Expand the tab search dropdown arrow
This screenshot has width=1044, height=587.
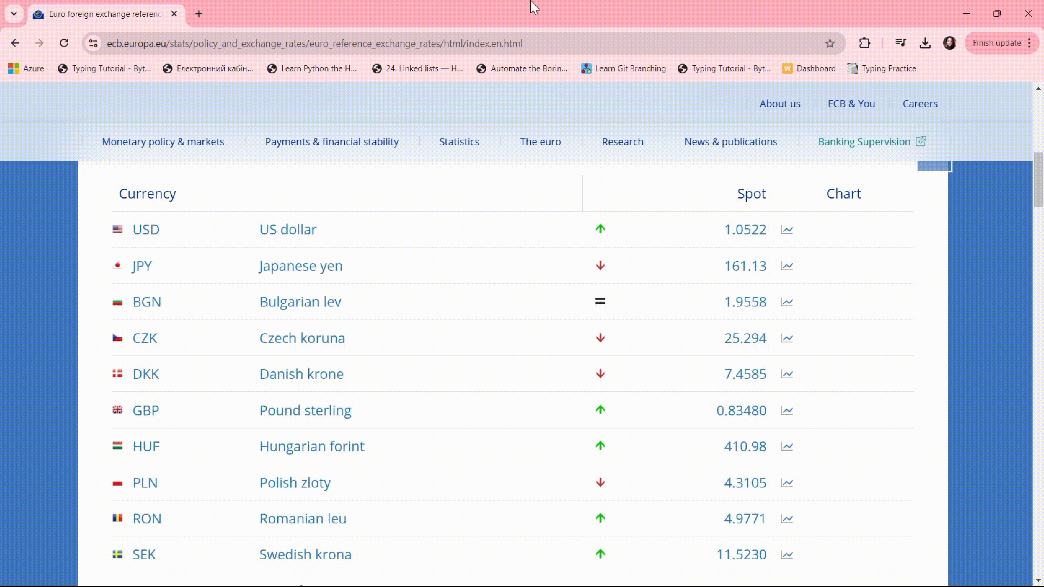14,14
